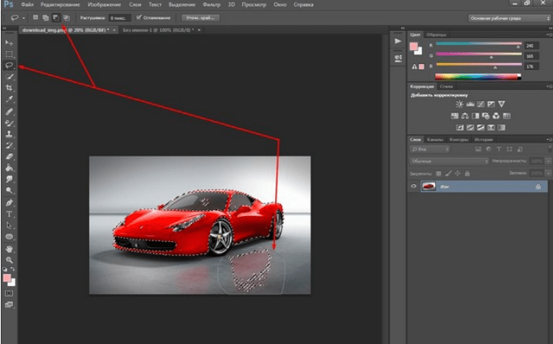Viewport: 553px width, 344px height.
Task: Toggle filter for pixel layers
Action: [478, 149]
